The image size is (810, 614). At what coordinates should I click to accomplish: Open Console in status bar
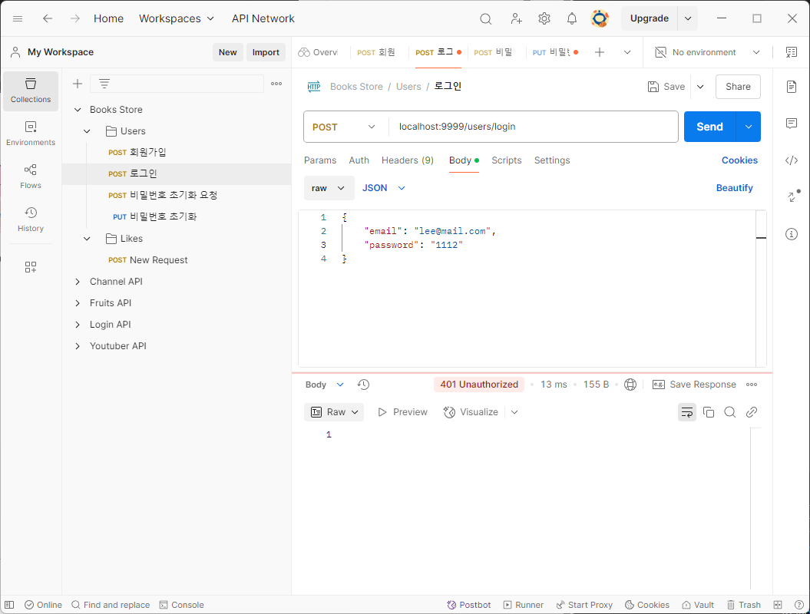[181, 605]
